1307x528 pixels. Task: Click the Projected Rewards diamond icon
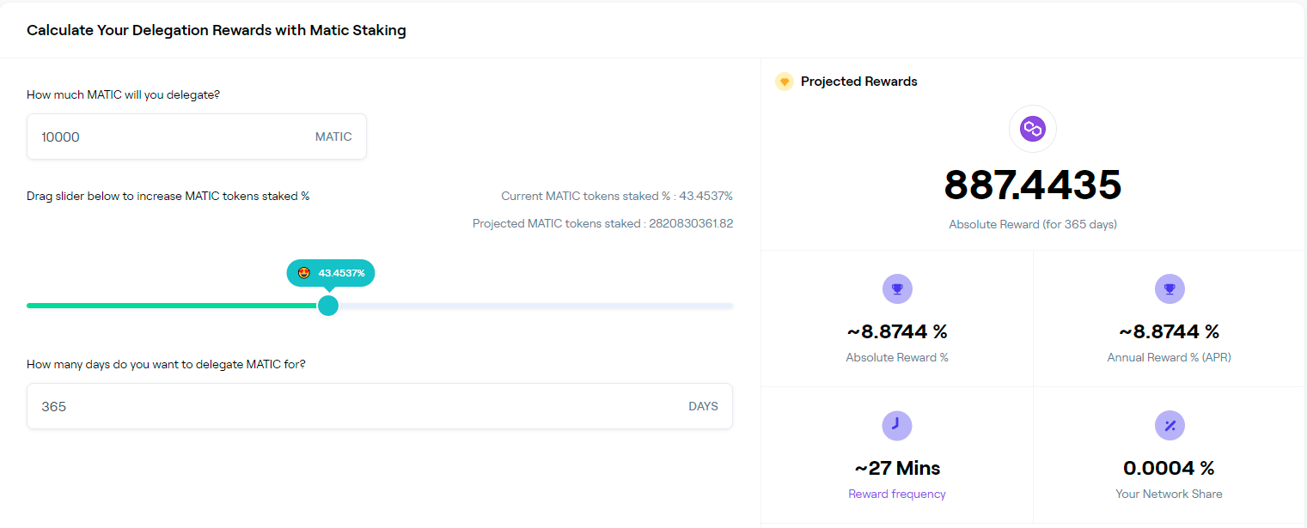click(x=784, y=82)
